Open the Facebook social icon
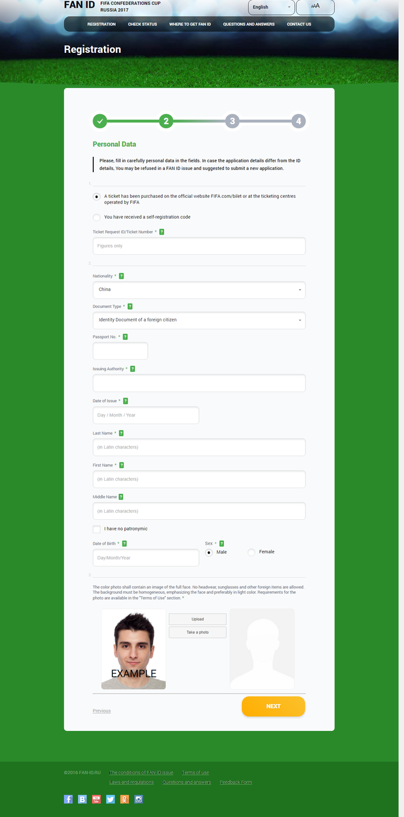 pyautogui.click(x=68, y=799)
